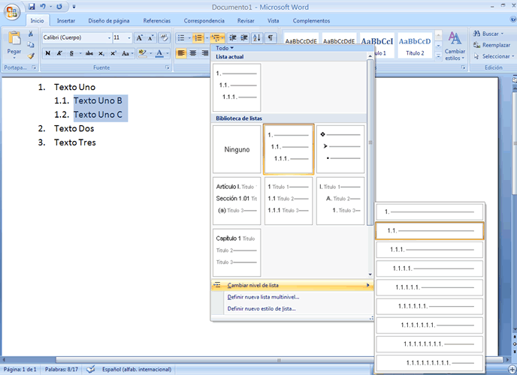Image resolution: width=517 pixels, height=375 pixels.
Task: Click the Cambiar estilos icon
Action: point(455,38)
